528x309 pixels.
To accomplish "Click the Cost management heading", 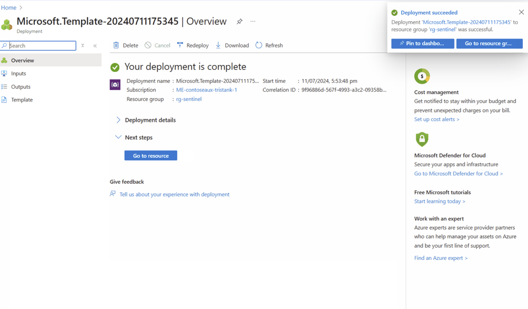I will [437, 92].
